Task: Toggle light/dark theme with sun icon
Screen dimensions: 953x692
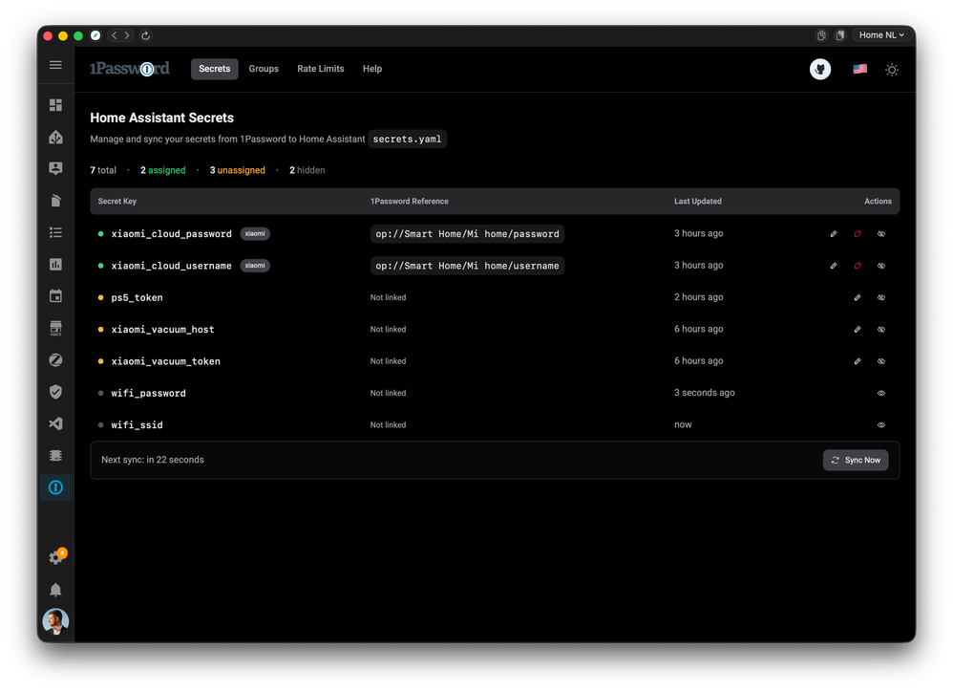Action: point(892,70)
